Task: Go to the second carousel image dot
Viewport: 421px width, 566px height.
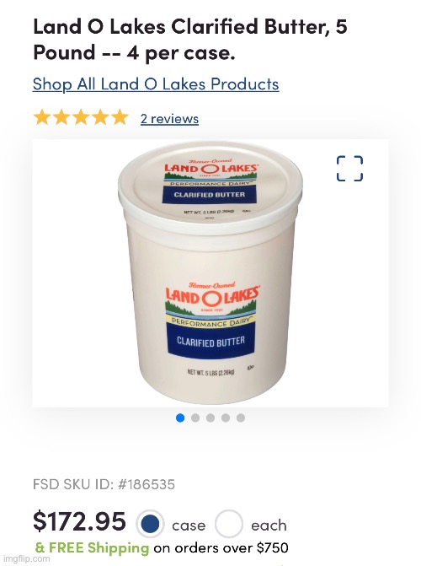Action: tap(195, 418)
